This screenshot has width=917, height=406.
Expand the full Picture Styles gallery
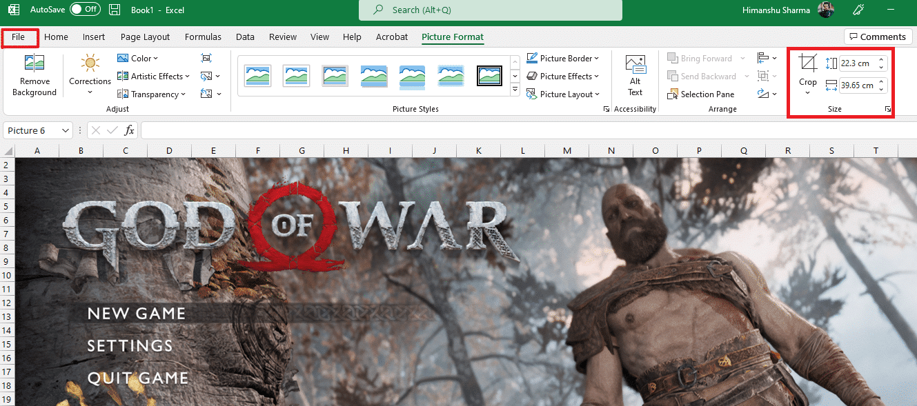pyautogui.click(x=515, y=90)
